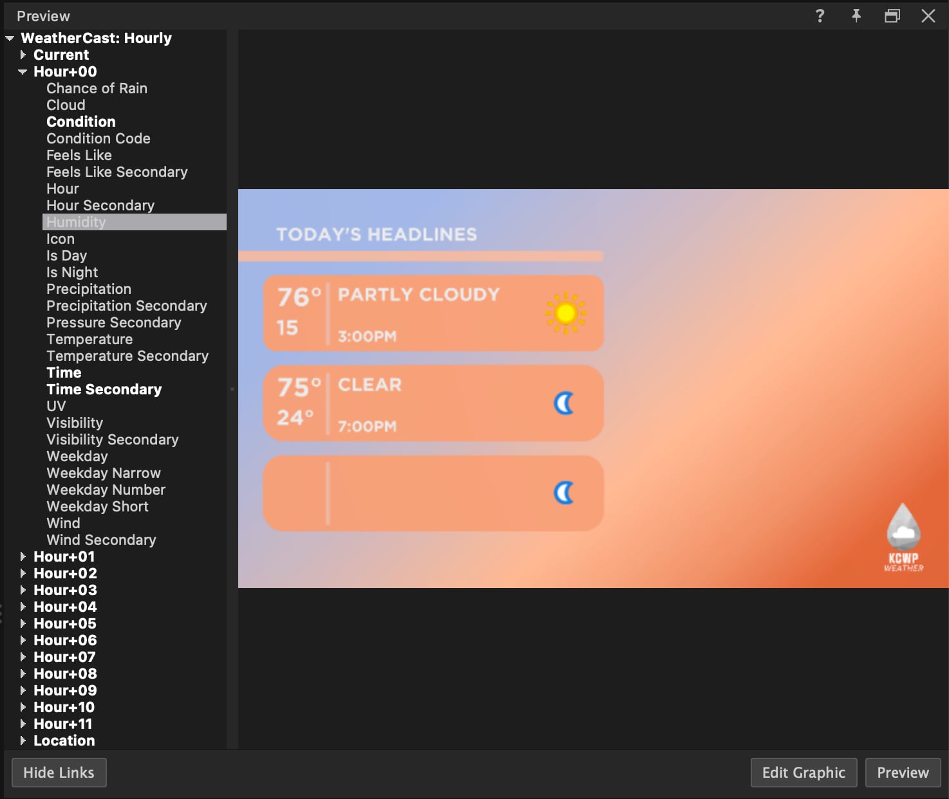This screenshot has height=799, width=949.
Task: Click the TODAY'S HEADLINES title
Action: coord(377,234)
